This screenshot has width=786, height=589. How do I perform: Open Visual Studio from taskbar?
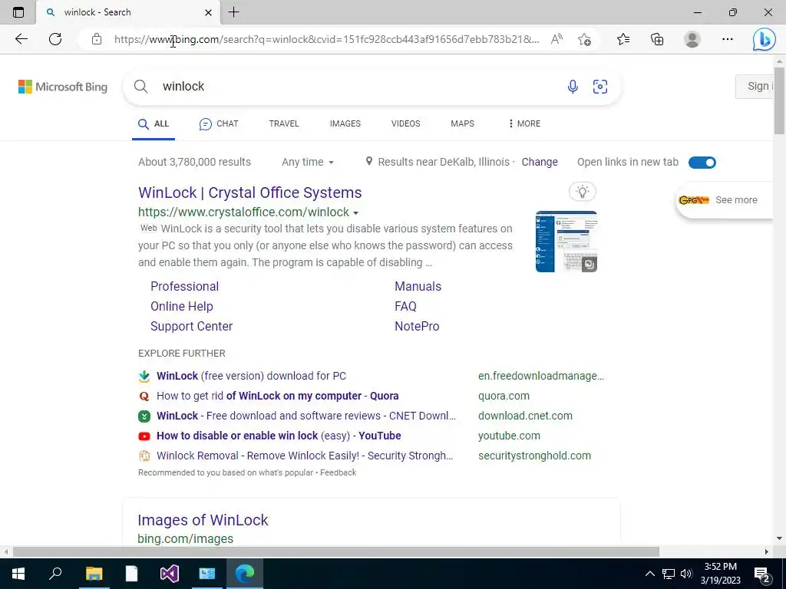pos(170,574)
